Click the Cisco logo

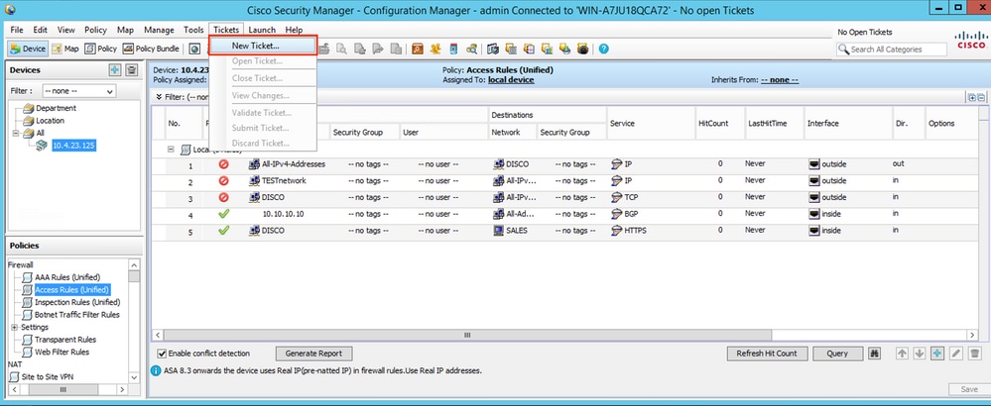[x=971, y=40]
